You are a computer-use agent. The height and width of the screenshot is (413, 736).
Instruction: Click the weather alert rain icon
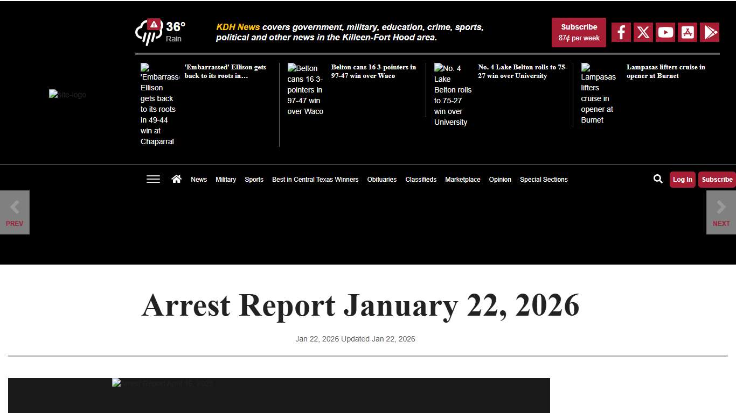[x=148, y=31]
